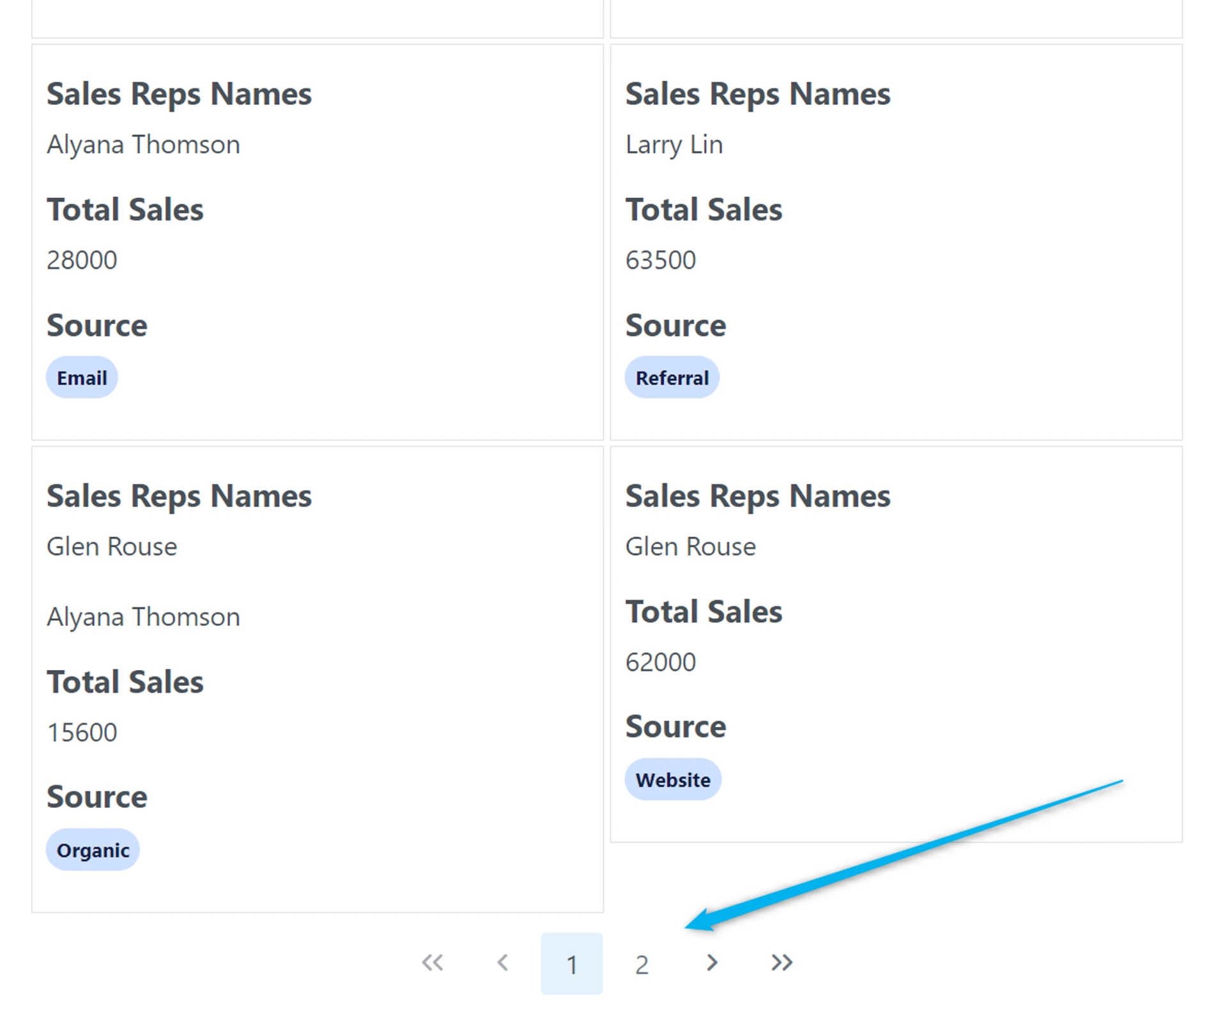The width and height of the screenshot is (1227, 1035).
Task: Click the next page chevron
Action: pos(712,963)
